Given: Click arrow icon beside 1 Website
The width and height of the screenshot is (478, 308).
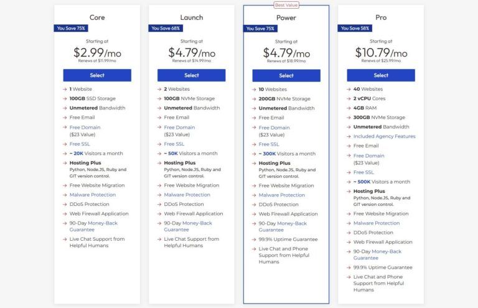Looking at the screenshot, I should [x=65, y=89].
